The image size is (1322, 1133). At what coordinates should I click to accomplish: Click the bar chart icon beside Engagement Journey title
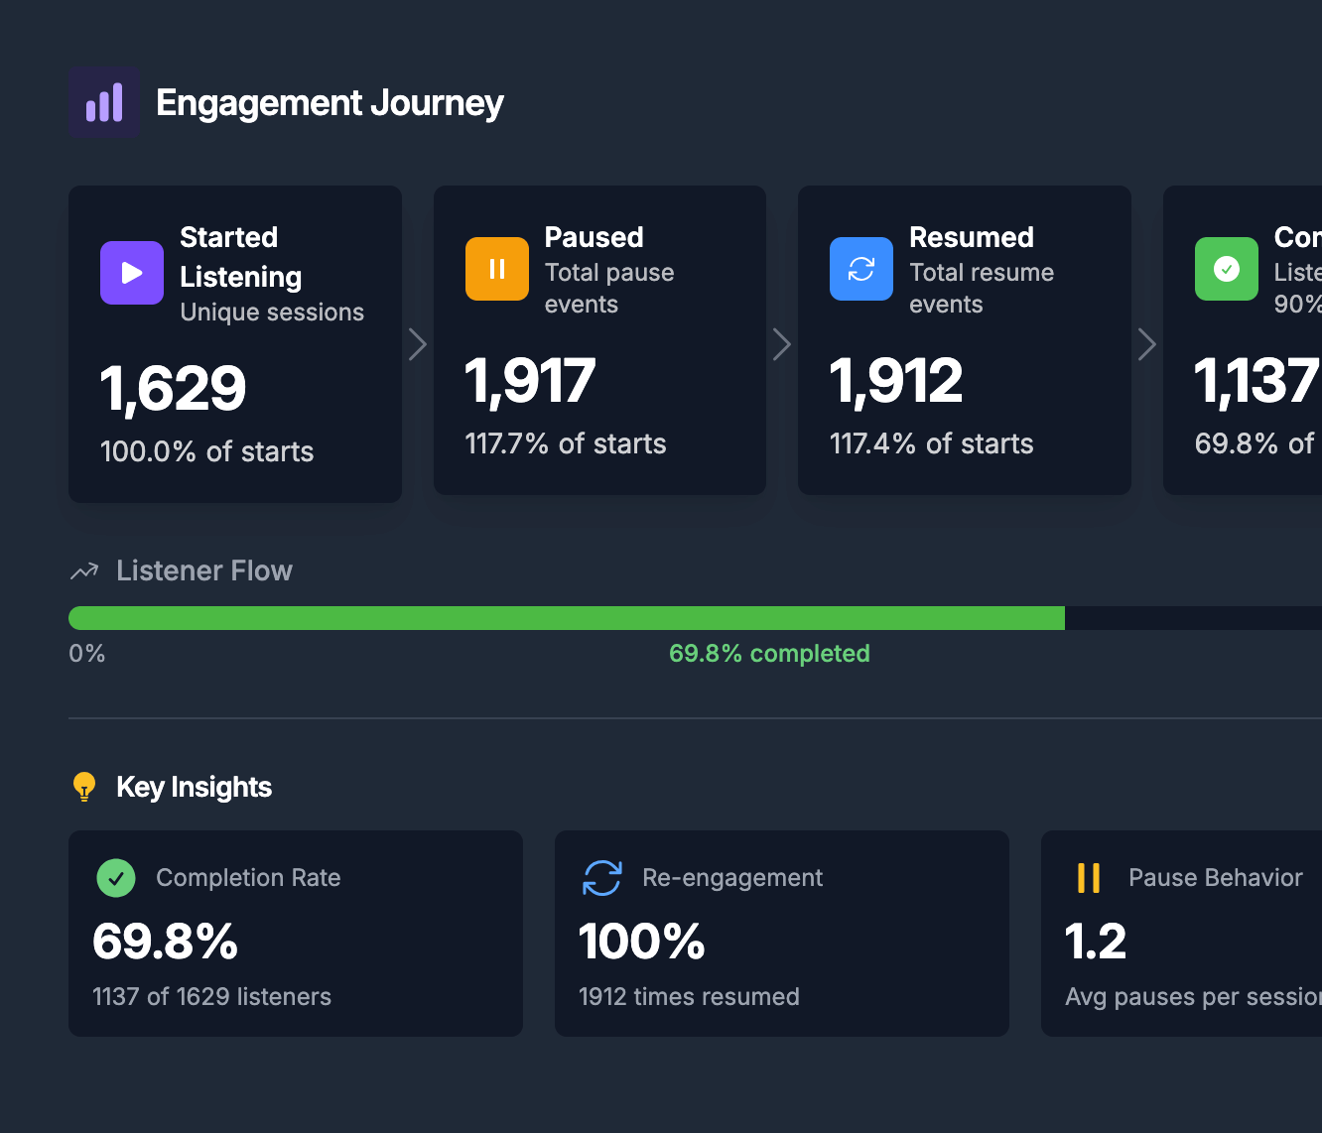click(103, 102)
